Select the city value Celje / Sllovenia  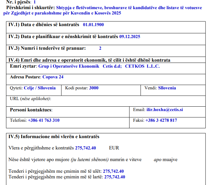pyautogui.click(x=40, y=88)
